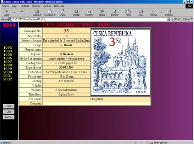Click the '2 x 100, paper fl2' cell
The width and height of the screenshot is (194, 144).
pyautogui.click(x=66, y=63)
